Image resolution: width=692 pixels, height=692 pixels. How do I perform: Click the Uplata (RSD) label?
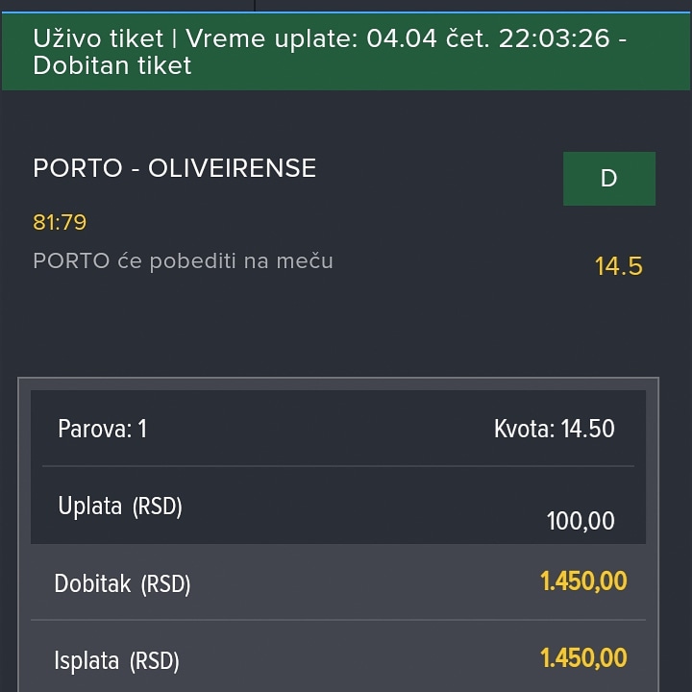click(x=120, y=506)
